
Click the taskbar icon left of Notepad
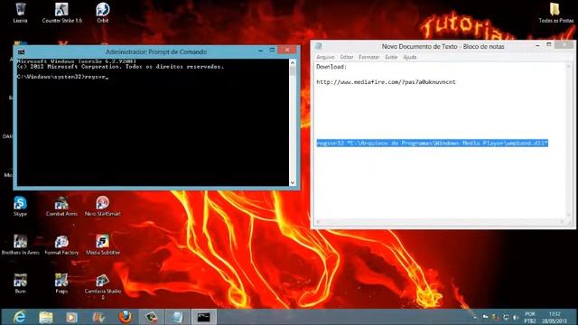coord(151,317)
